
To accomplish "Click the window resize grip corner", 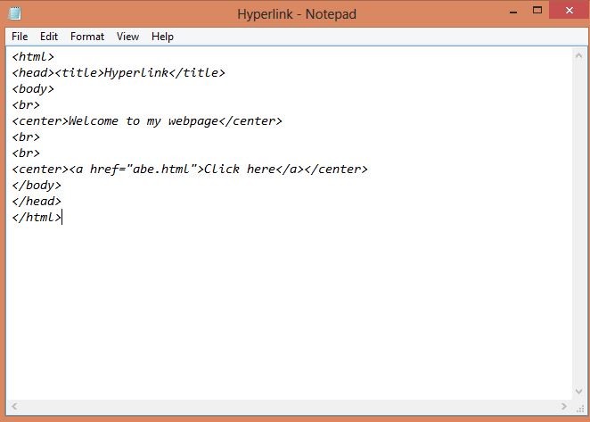I will [579, 408].
